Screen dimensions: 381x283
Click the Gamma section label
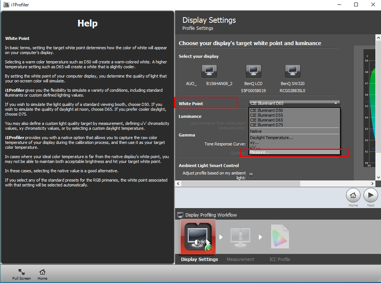pos(187,135)
